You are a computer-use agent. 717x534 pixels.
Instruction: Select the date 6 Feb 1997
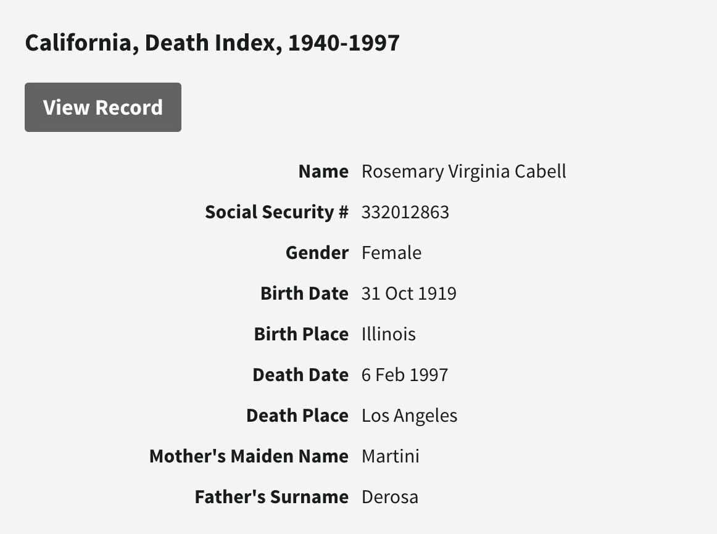pyautogui.click(x=404, y=375)
